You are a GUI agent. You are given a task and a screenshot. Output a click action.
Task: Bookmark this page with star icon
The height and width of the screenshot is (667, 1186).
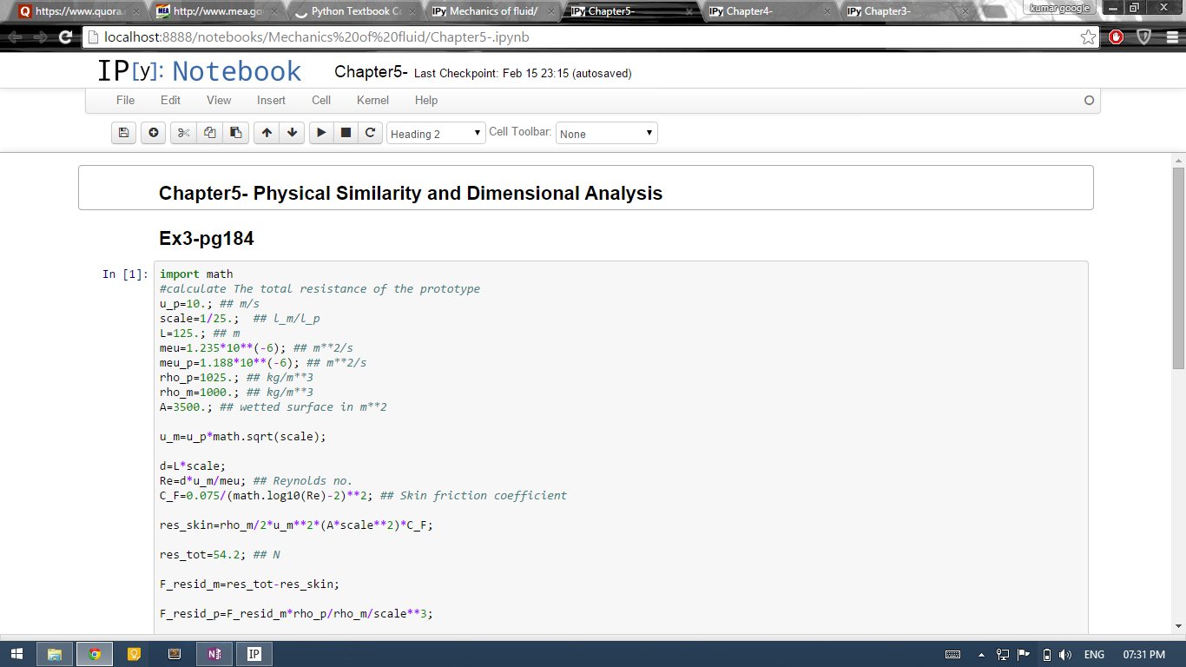pyautogui.click(x=1088, y=37)
